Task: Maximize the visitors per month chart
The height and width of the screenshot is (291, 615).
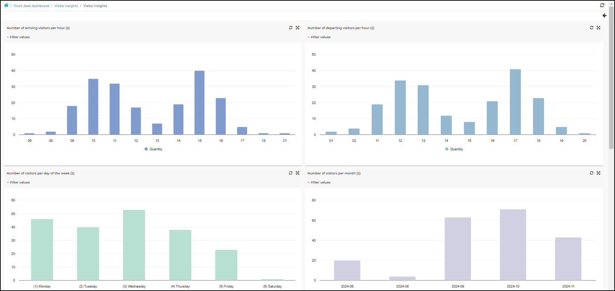Action: 599,173
